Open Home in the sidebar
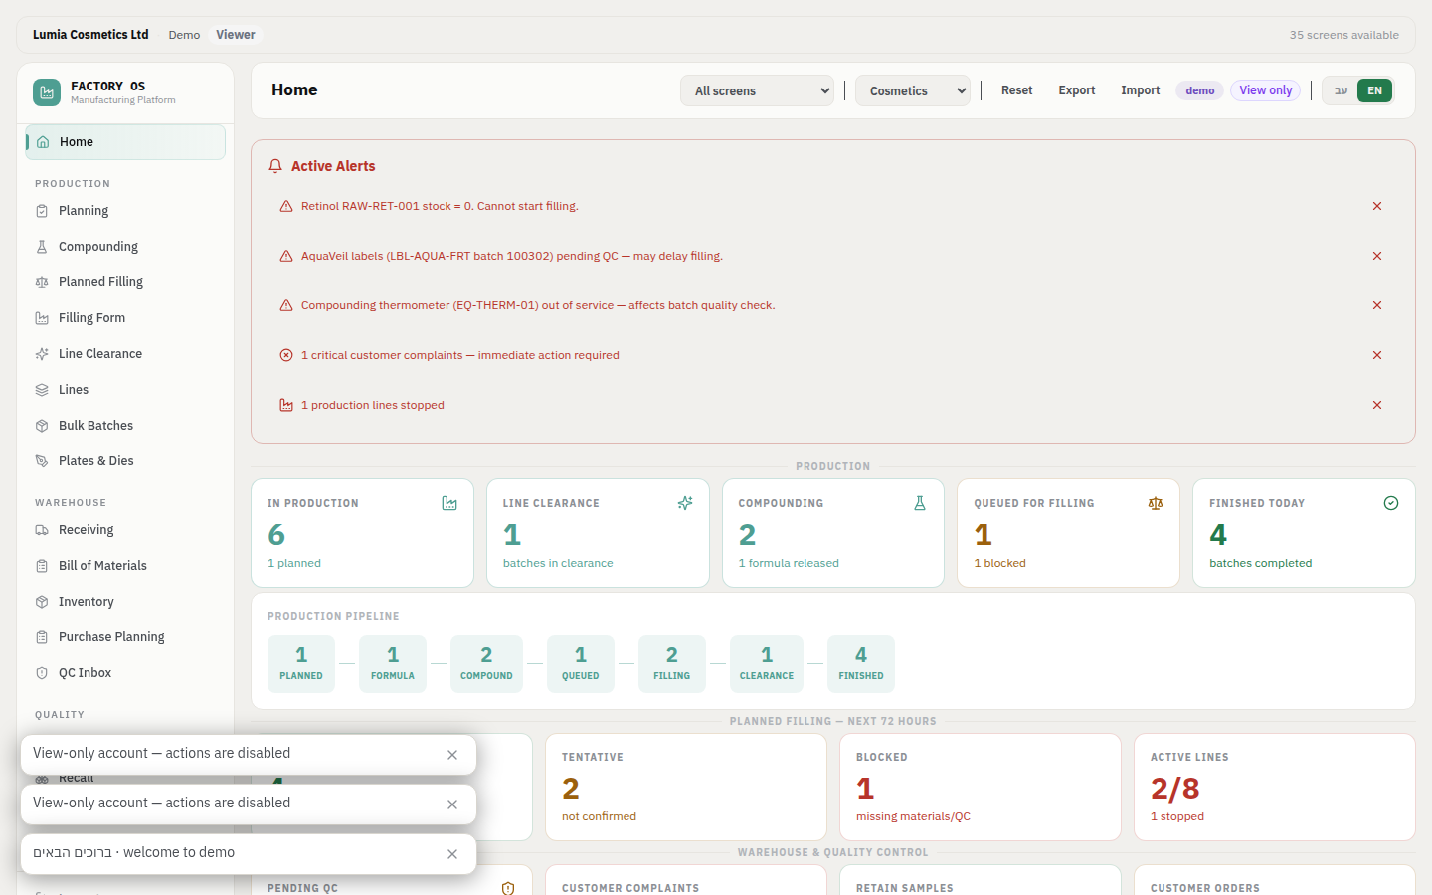 125,142
